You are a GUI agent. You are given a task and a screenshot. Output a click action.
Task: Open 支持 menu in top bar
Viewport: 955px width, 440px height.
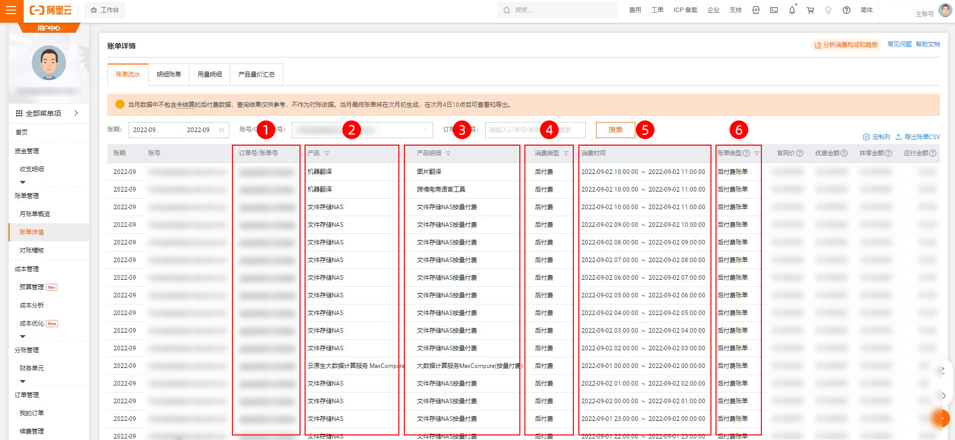click(736, 10)
